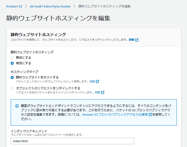Click external-link icon after ブロックパブリックアクセスの使用
The image size is (187, 147).
151,114
